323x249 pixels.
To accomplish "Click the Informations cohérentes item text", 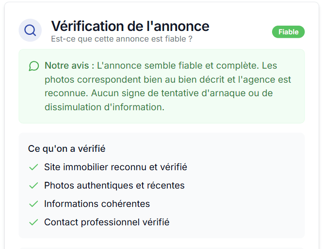I will tap(97, 204).
